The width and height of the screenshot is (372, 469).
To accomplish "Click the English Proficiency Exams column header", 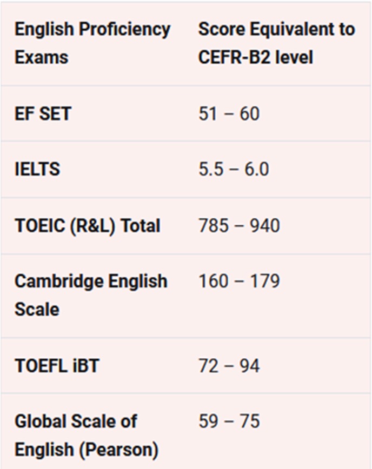I will coord(92,43).
